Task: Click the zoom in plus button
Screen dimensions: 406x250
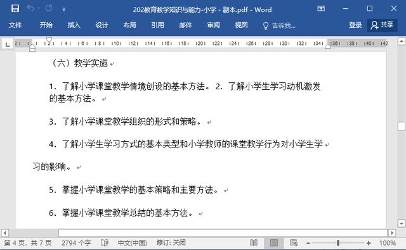Action: pyautogui.click(x=369, y=243)
